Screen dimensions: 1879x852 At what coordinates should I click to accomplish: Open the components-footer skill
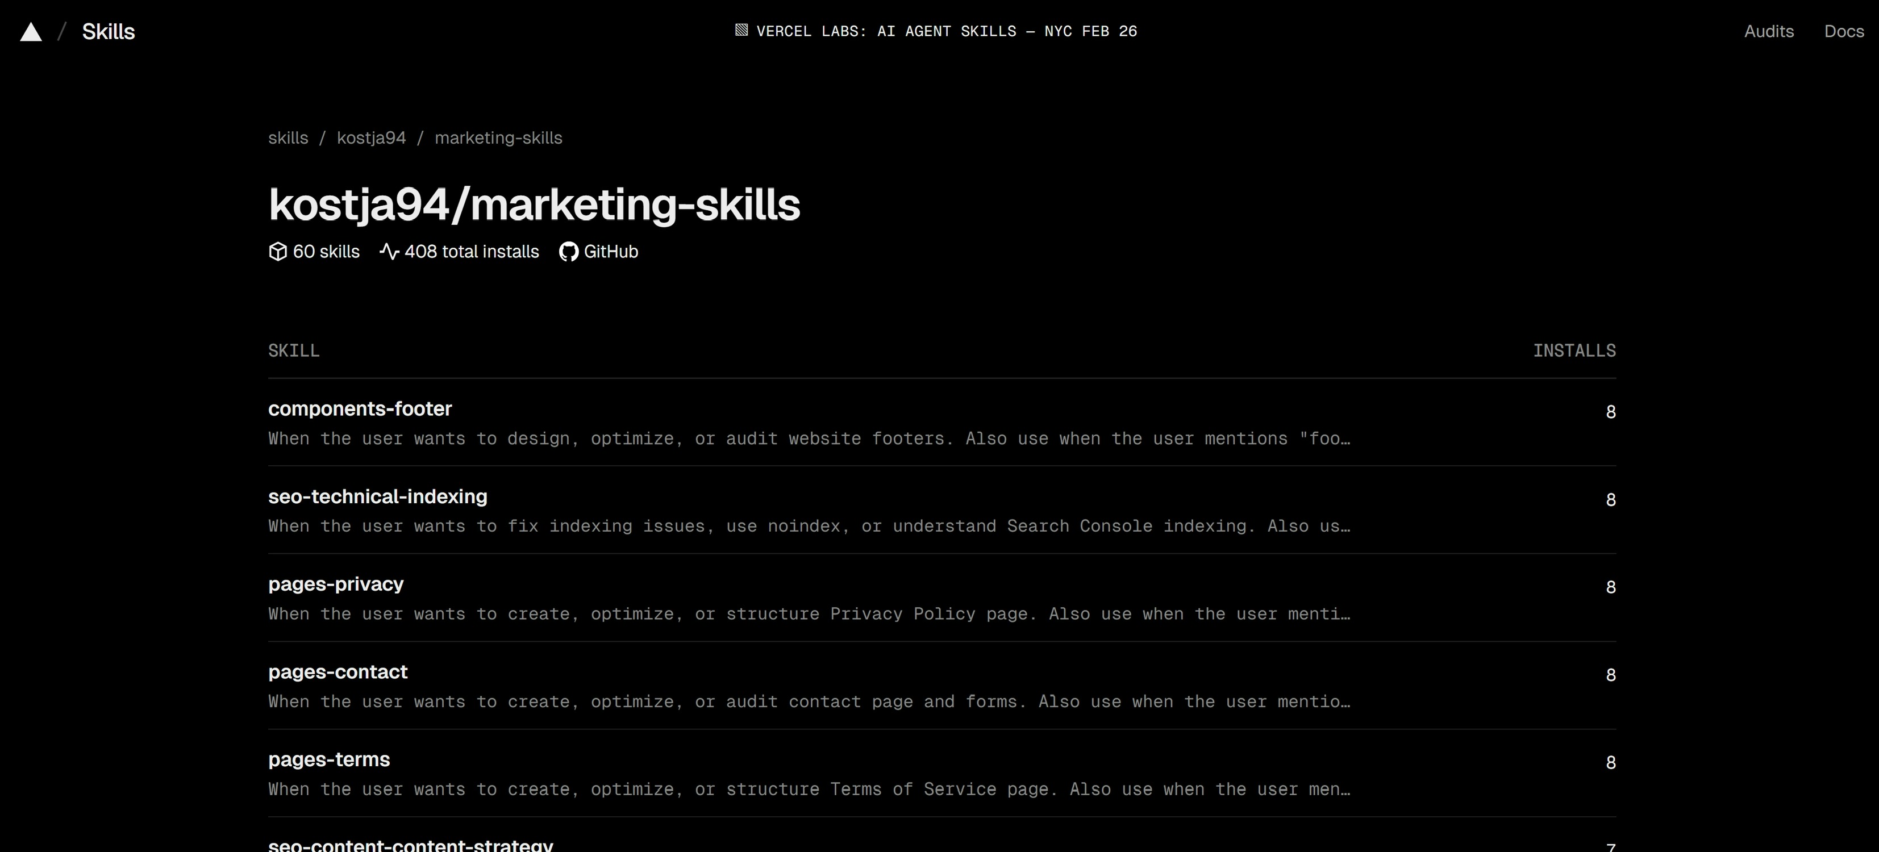click(360, 408)
